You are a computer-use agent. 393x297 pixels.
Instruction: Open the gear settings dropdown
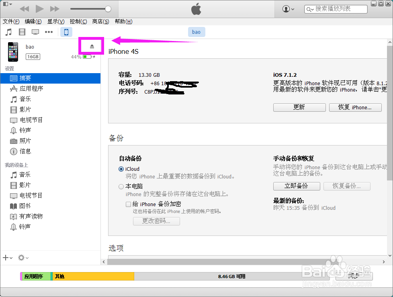(x=23, y=258)
